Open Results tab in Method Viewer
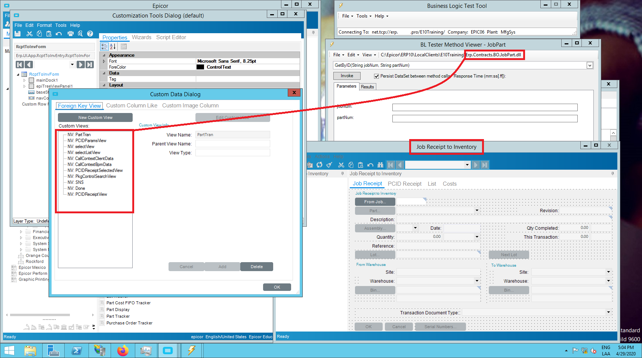The image size is (642, 358). click(x=367, y=87)
